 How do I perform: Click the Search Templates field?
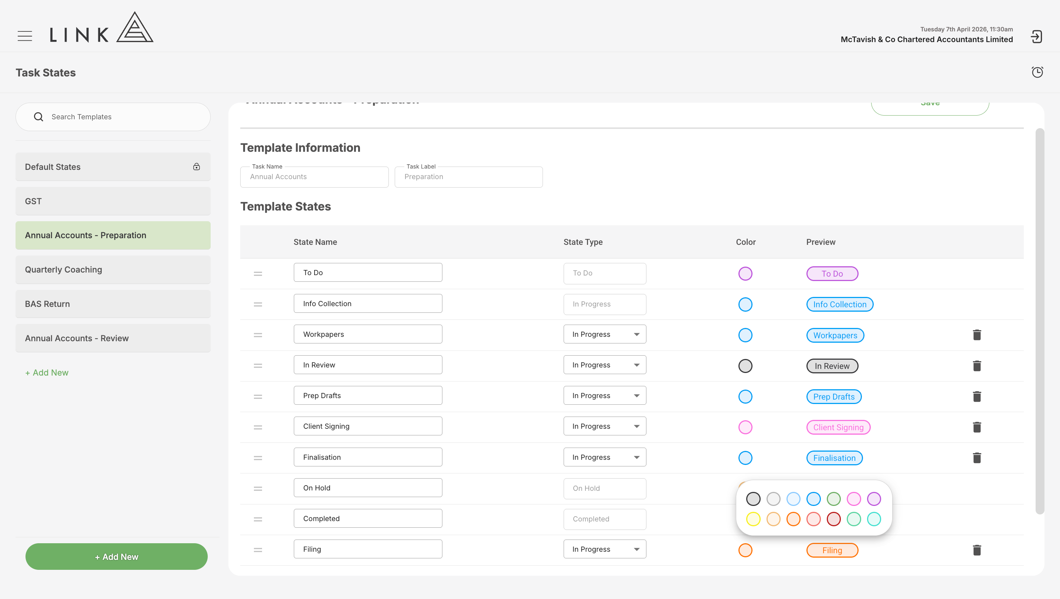pos(113,117)
